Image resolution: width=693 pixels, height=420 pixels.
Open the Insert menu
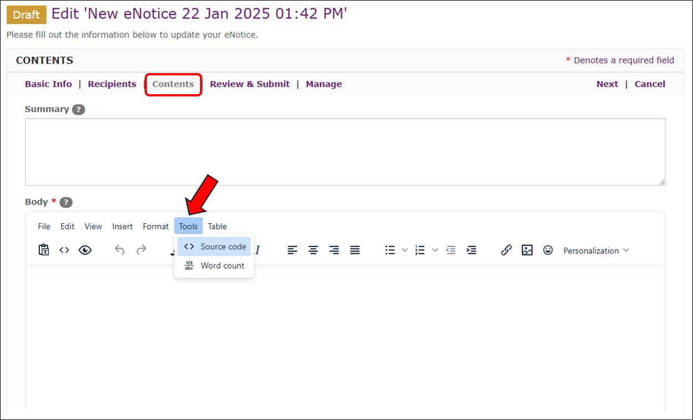(122, 226)
